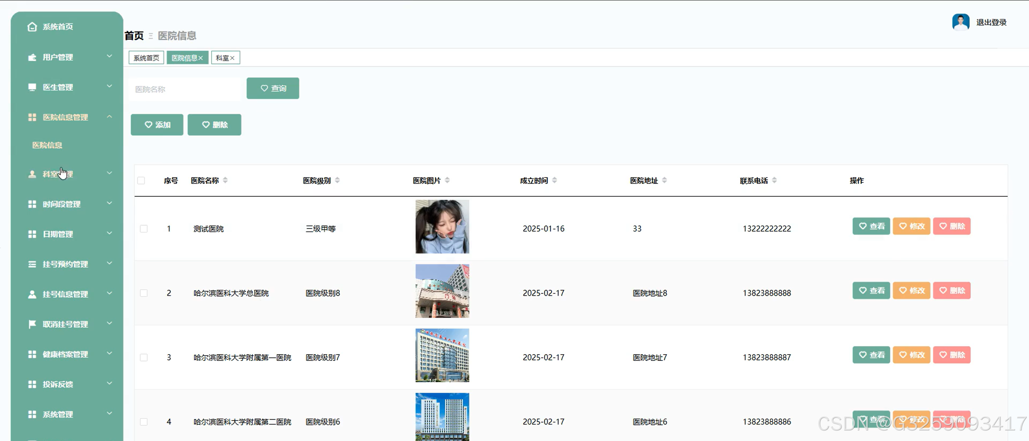Viewport: 1029px width, 441px height.
Task: Check the row checkbox for 哈尔滨医科大学总医院
Action: pos(144,293)
